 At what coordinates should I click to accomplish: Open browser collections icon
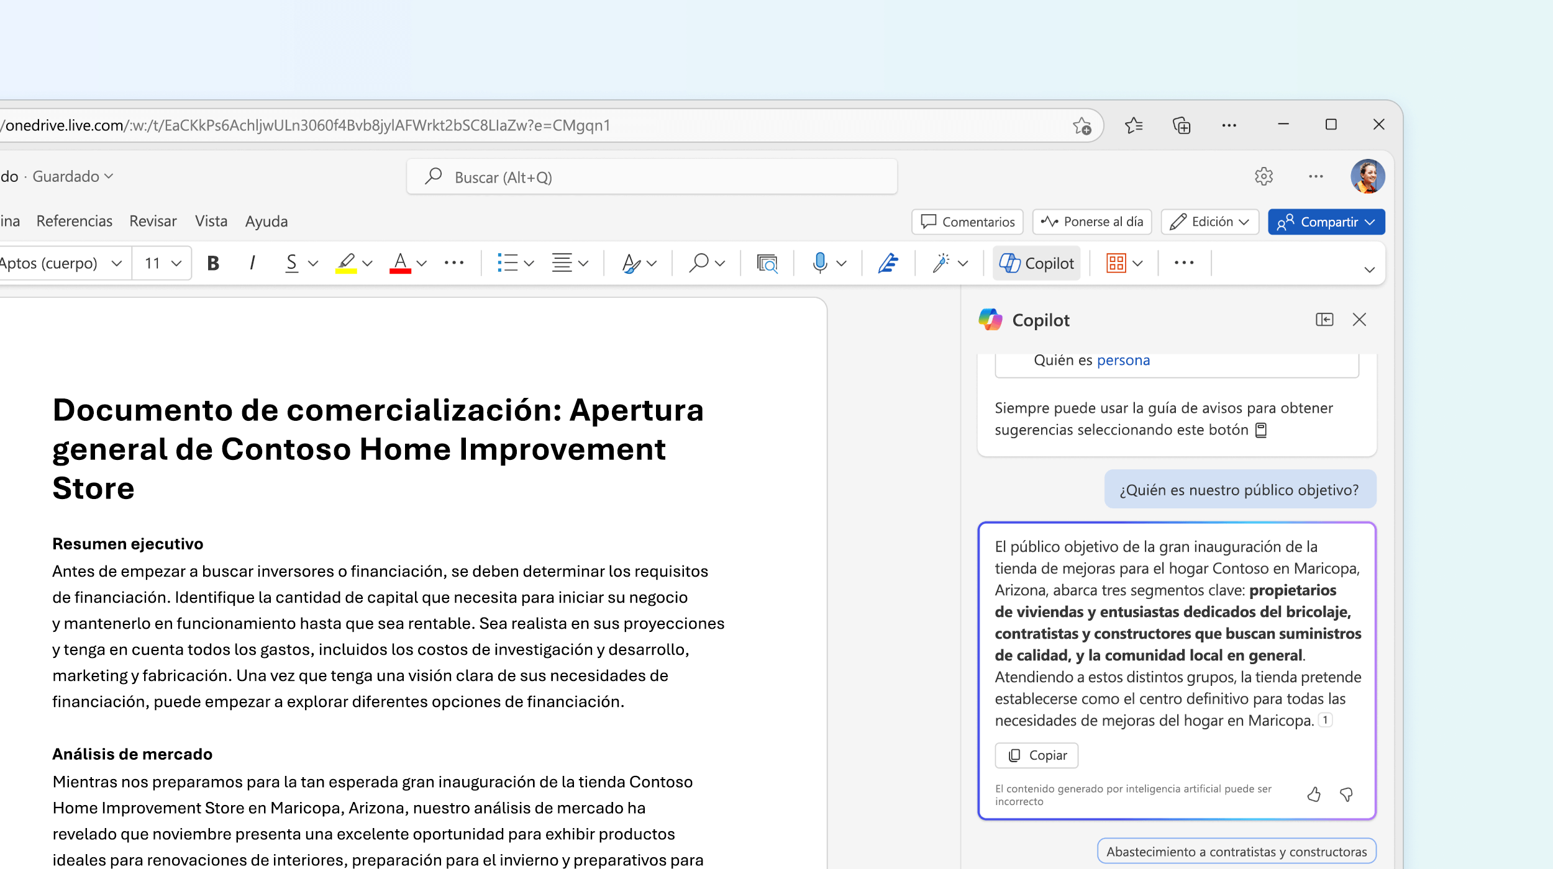(x=1182, y=125)
